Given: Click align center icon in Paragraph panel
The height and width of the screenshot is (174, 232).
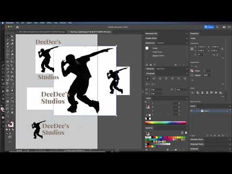Looking at the screenshot, I should coord(154,79).
